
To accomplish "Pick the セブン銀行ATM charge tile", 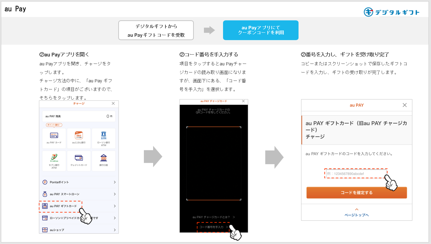I will [54, 161].
